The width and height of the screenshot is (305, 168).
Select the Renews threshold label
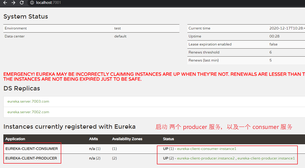point(204,52)
